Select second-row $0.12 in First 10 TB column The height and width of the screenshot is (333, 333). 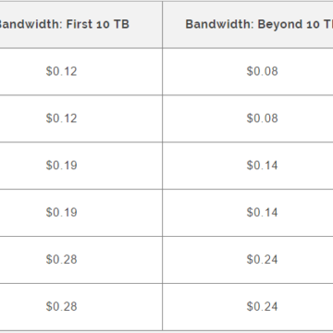pyautogui.click(x=61, y=118)
